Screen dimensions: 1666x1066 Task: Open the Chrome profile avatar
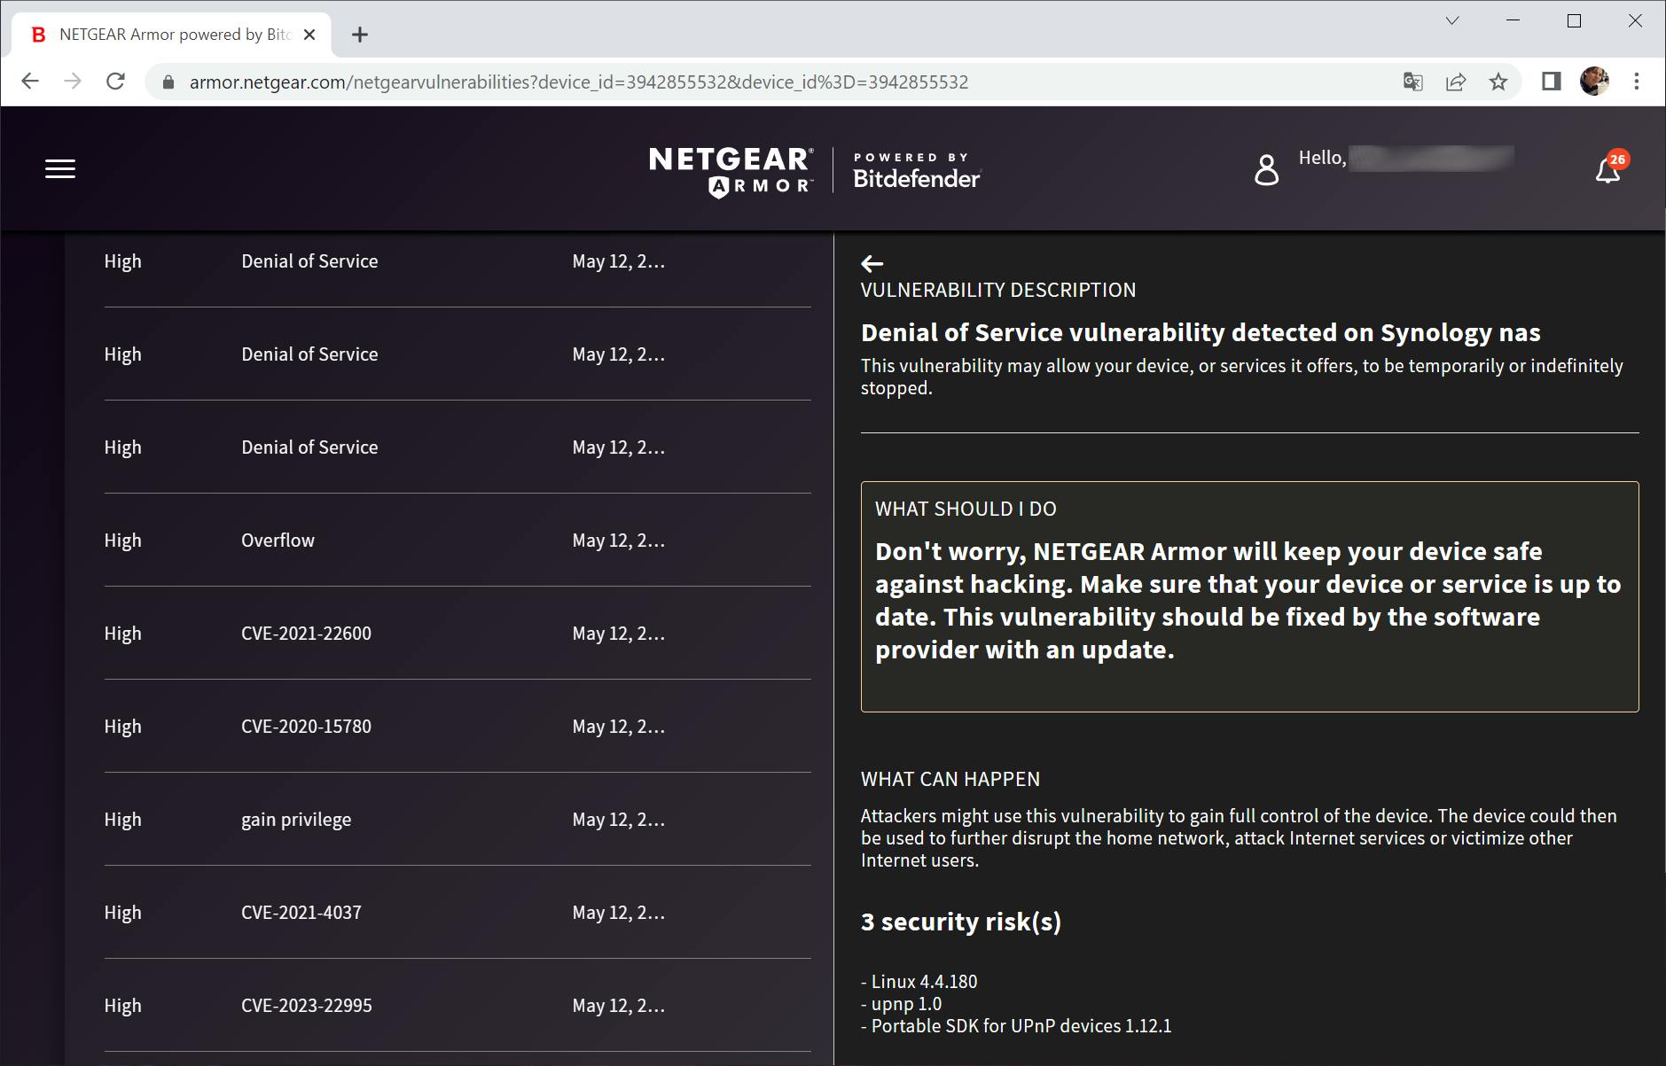pyautogui.click(x=1594, y=82)
